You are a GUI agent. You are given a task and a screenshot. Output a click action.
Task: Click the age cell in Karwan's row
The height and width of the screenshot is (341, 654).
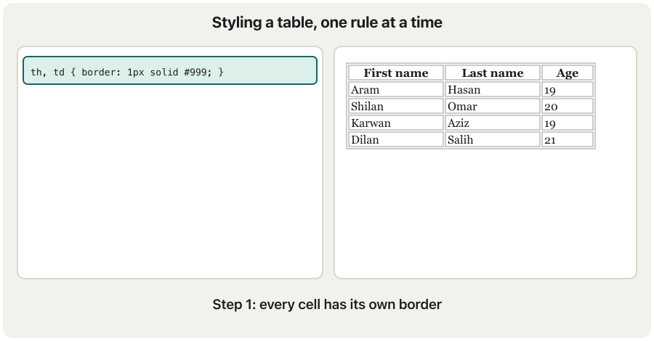pos(568,123)
